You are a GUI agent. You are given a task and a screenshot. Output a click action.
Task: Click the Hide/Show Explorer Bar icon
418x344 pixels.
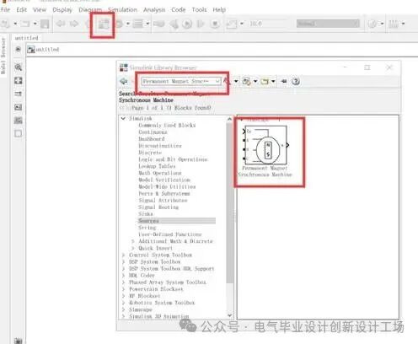(x=18, y=50)
